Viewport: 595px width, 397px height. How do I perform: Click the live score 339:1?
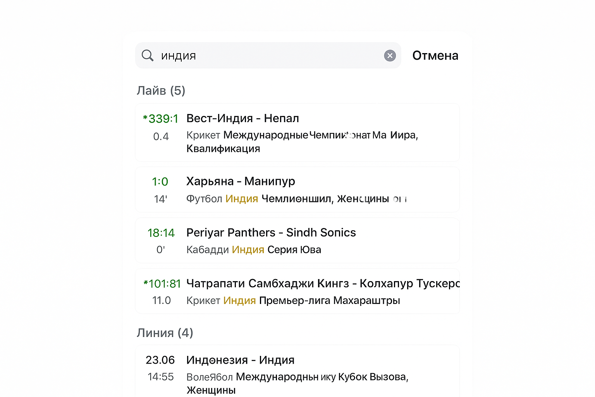161,119
